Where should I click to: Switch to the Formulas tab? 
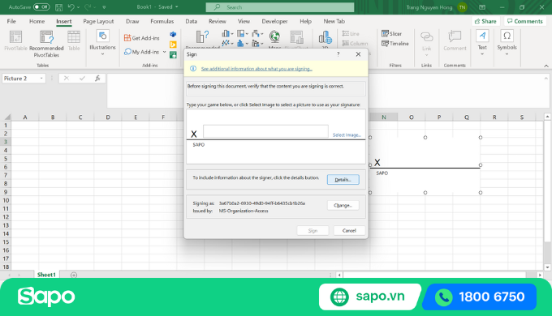tap(162, 21)
